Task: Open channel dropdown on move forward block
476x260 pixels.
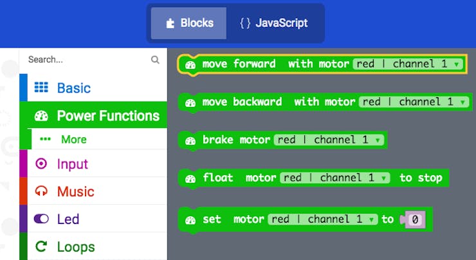Action: point(408,64)
